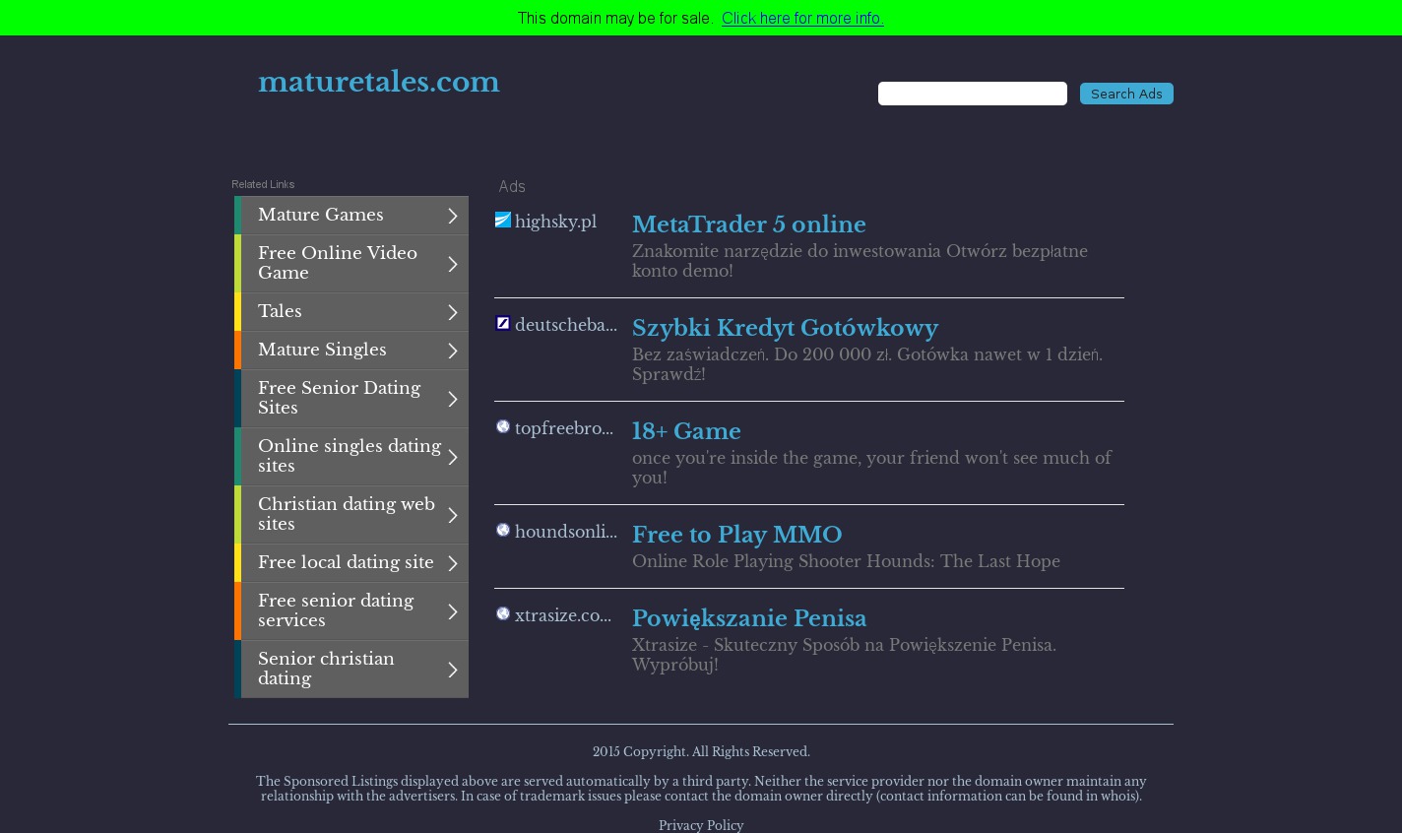
Task: Click the deutscheba... advertiser domain
Action: pyautogui.click(x=566, y=325)
